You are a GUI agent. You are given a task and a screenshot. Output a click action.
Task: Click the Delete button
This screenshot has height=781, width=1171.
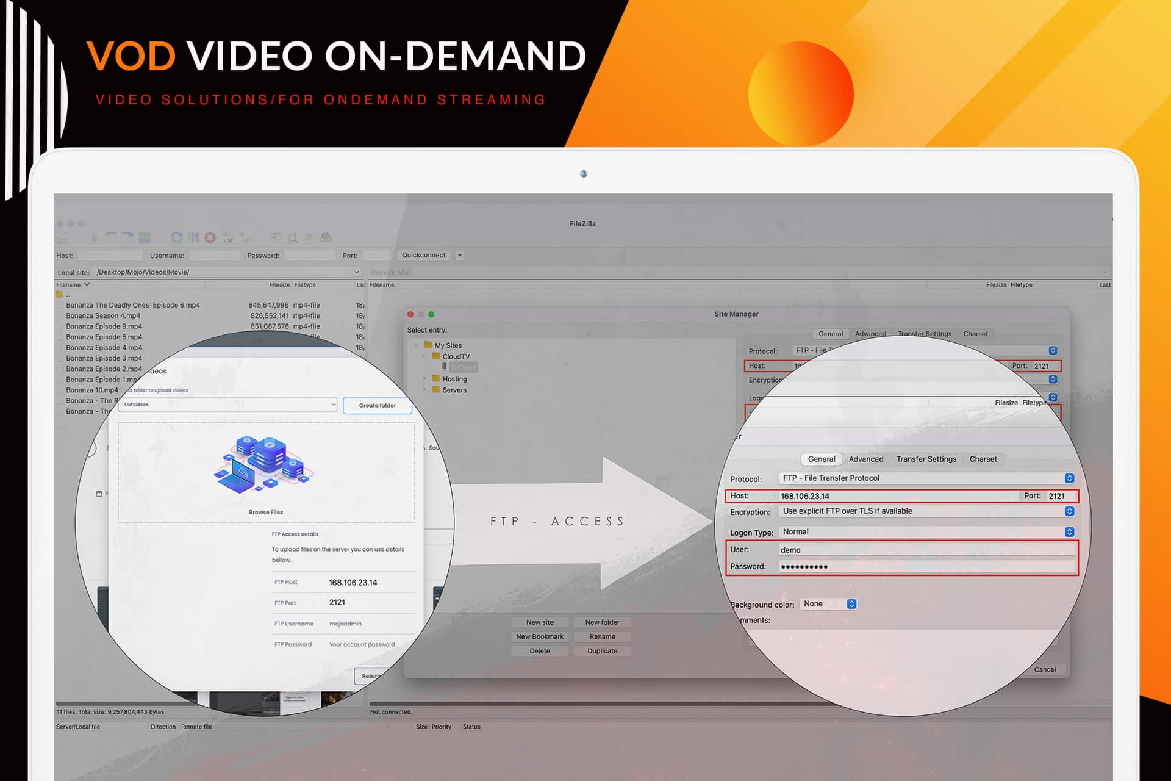click(x=540, y=651)
